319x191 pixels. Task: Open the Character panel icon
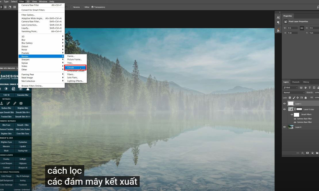point(278,18)
